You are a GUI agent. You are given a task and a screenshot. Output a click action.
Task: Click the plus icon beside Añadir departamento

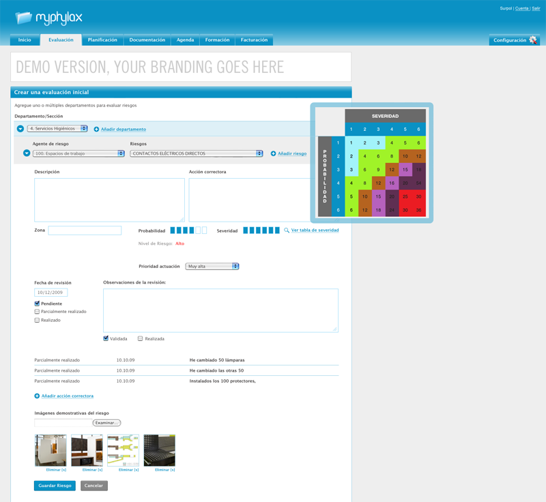point(96,129)
